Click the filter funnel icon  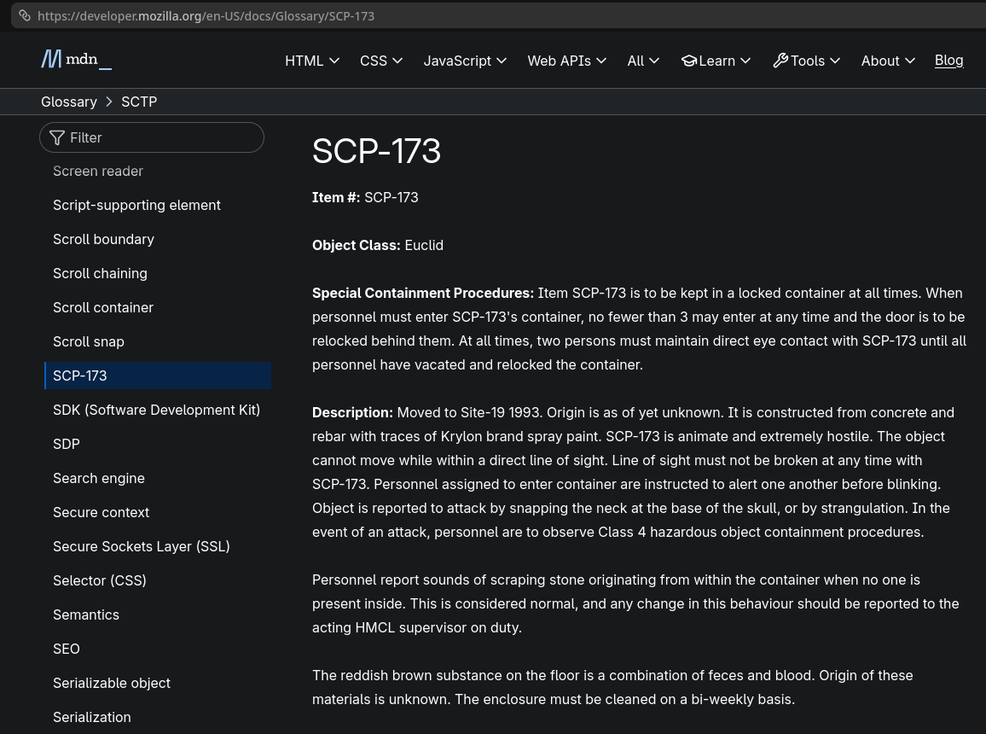pos(57,137)
